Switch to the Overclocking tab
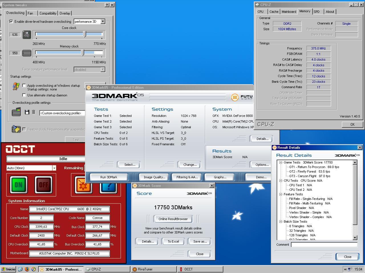The height and width of the screenshot is (273, 365). point(15,13)
